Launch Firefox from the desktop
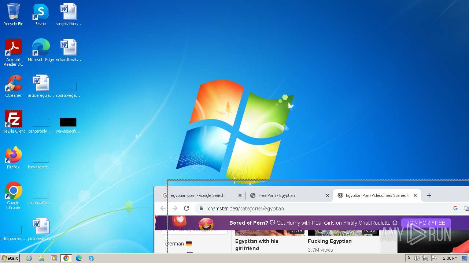The width and height of the screenshot is (469, 263). coord(13,158)
